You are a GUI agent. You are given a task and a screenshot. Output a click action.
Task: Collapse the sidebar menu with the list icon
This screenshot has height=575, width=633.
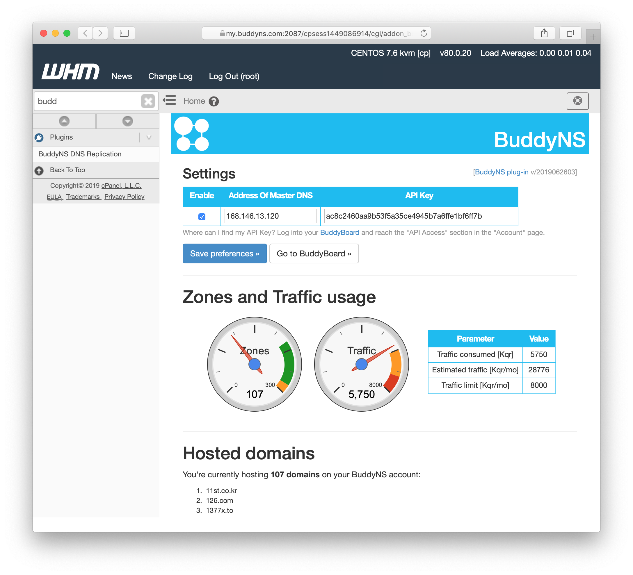[169, 100]
